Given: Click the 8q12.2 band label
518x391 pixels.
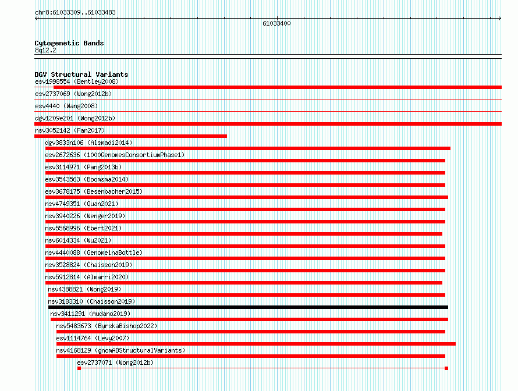Looking at the screenshot, I should pos(45,51).
